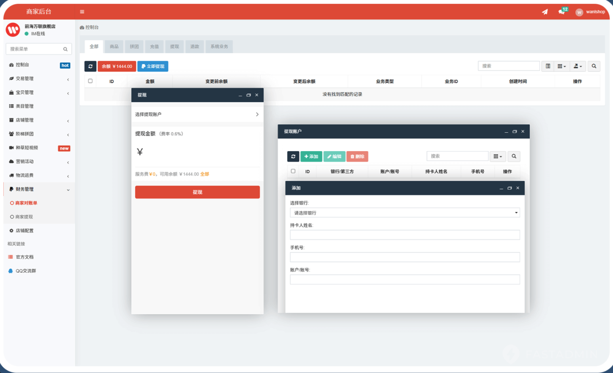Screen dimensions: 613x373
Task: Open the 请选择银行 bank dropdown
Action: 405,213
